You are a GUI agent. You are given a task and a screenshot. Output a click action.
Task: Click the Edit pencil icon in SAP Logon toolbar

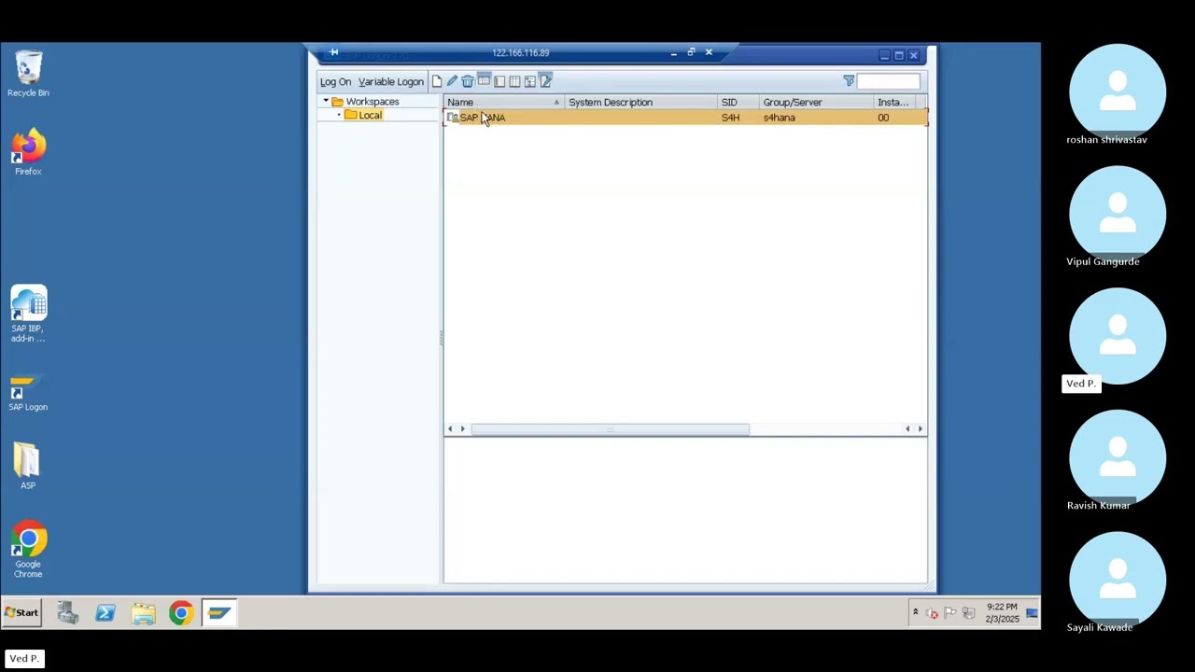pyautogui.click(x=452, y=81)
